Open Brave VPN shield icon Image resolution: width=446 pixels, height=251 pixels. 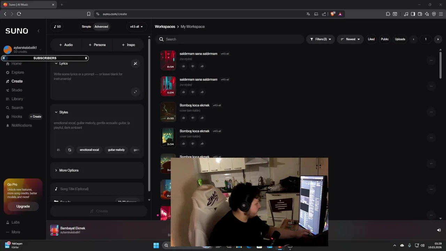pyautogui.click(x=434, y=14)
